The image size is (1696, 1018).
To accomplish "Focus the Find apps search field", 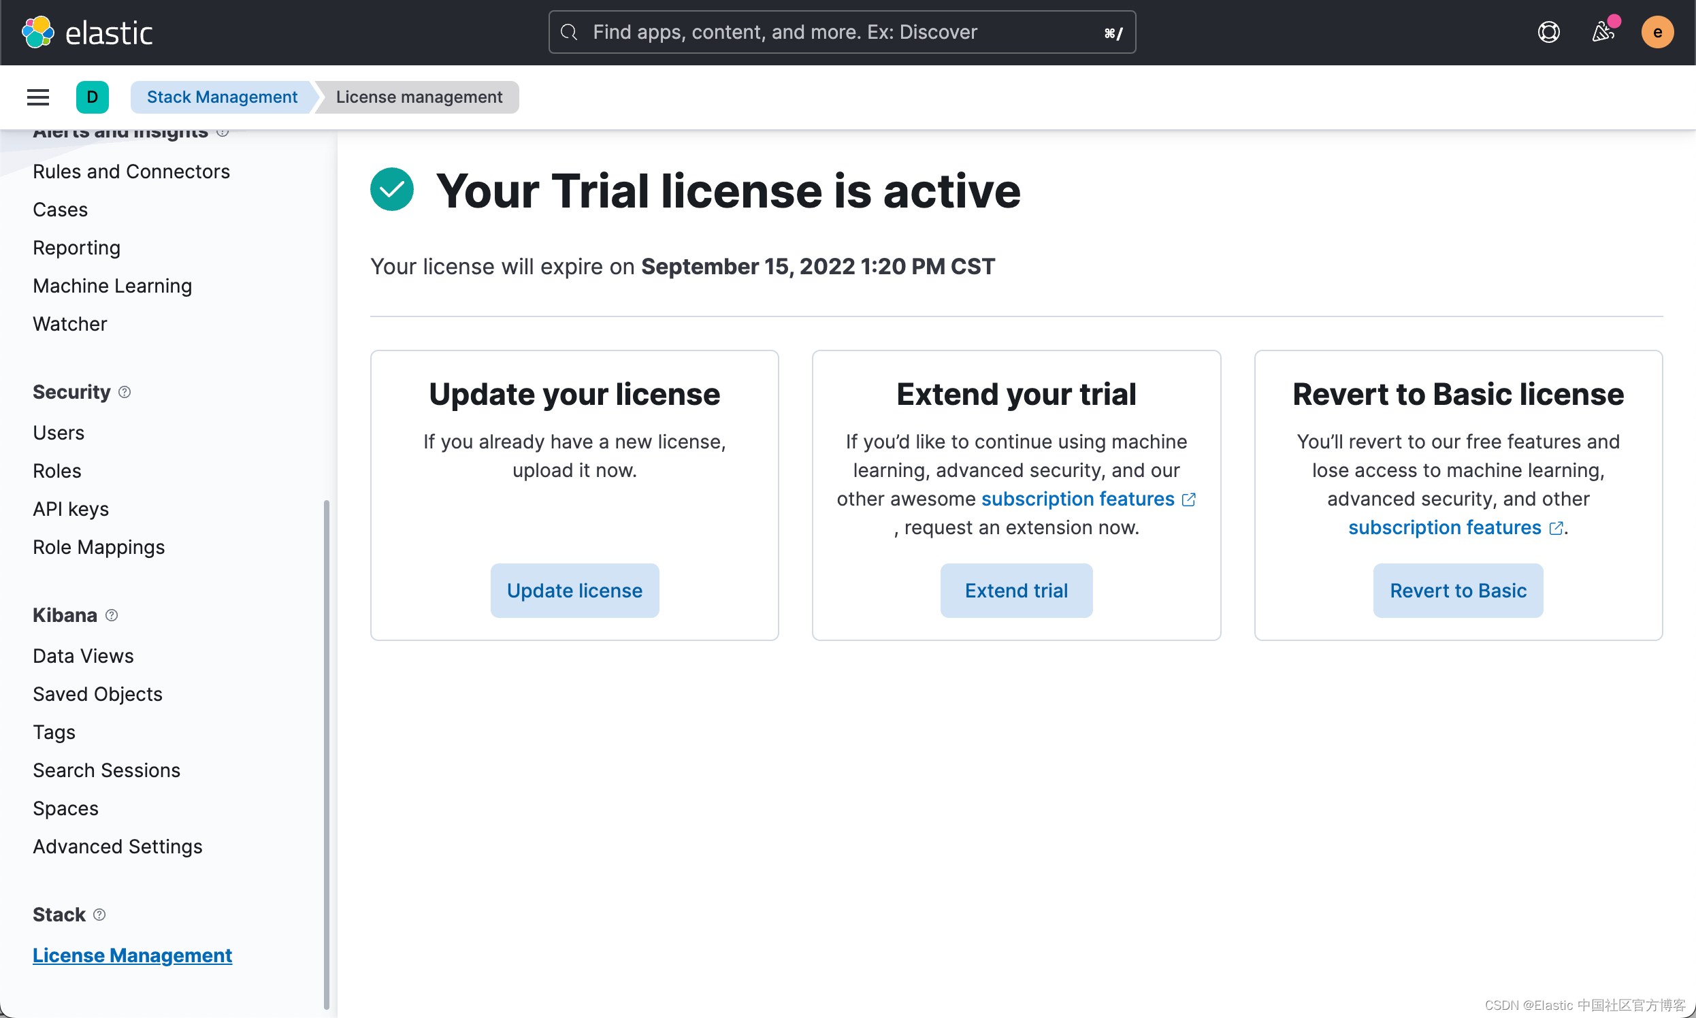I will (x=841, y=32).
